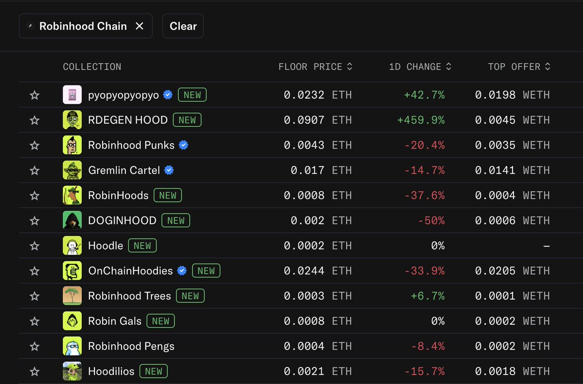Toggle the star for RobinHoods

(x=34, y=196)
